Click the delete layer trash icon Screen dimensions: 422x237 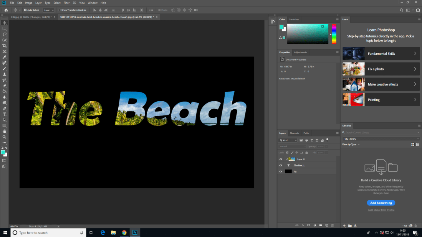point(332,225)
